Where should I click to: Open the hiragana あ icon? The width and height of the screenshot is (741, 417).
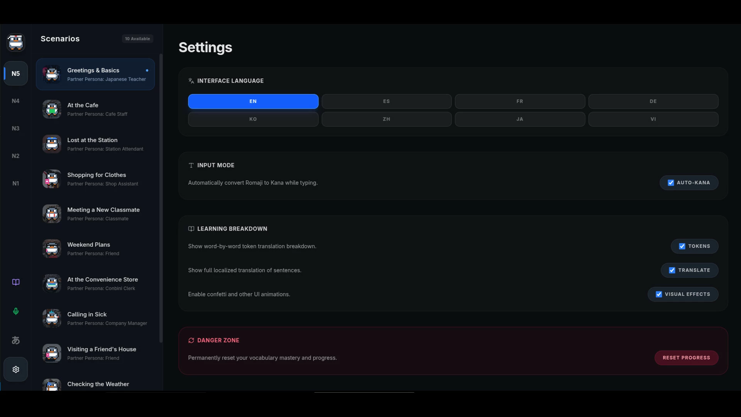16,340
